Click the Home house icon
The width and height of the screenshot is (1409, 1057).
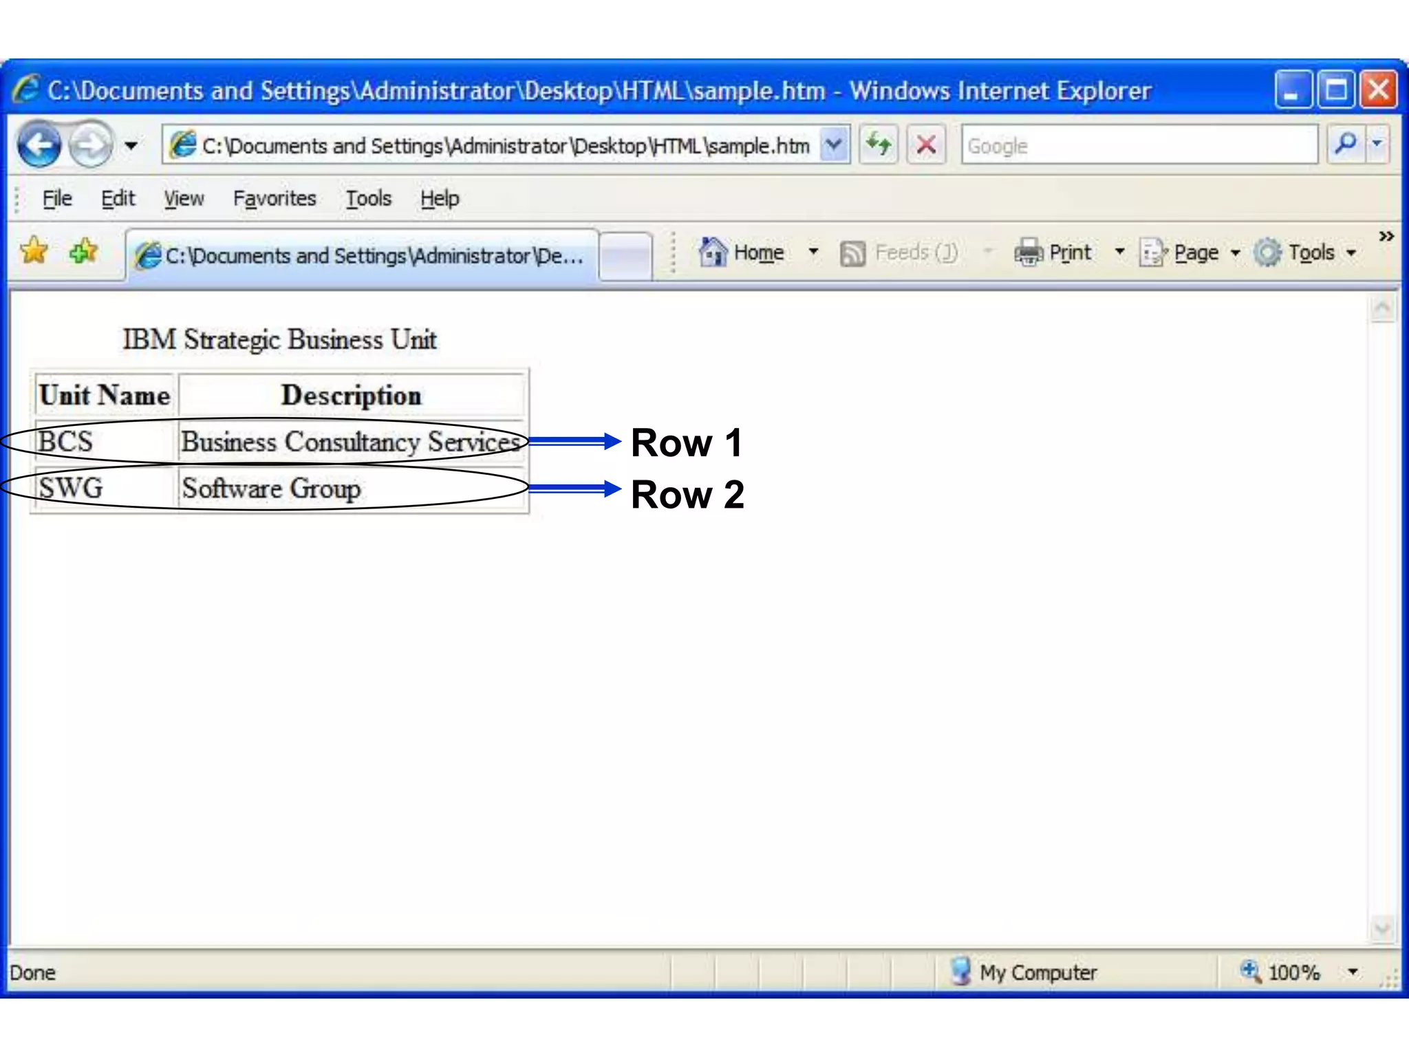coord(713,253)
